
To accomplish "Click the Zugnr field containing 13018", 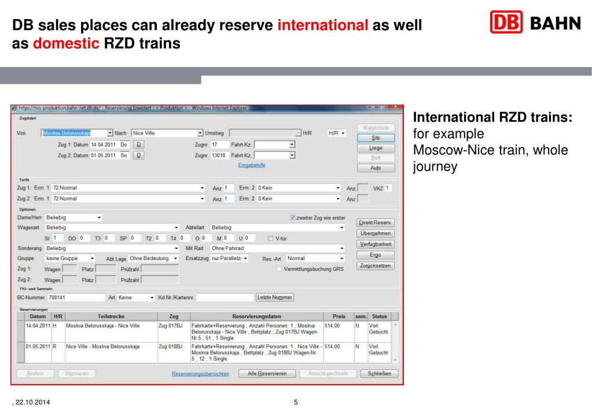I will (x=219, y=155).
